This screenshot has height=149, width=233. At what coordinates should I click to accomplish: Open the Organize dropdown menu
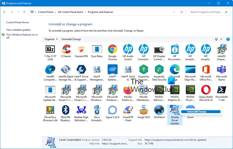51,39
